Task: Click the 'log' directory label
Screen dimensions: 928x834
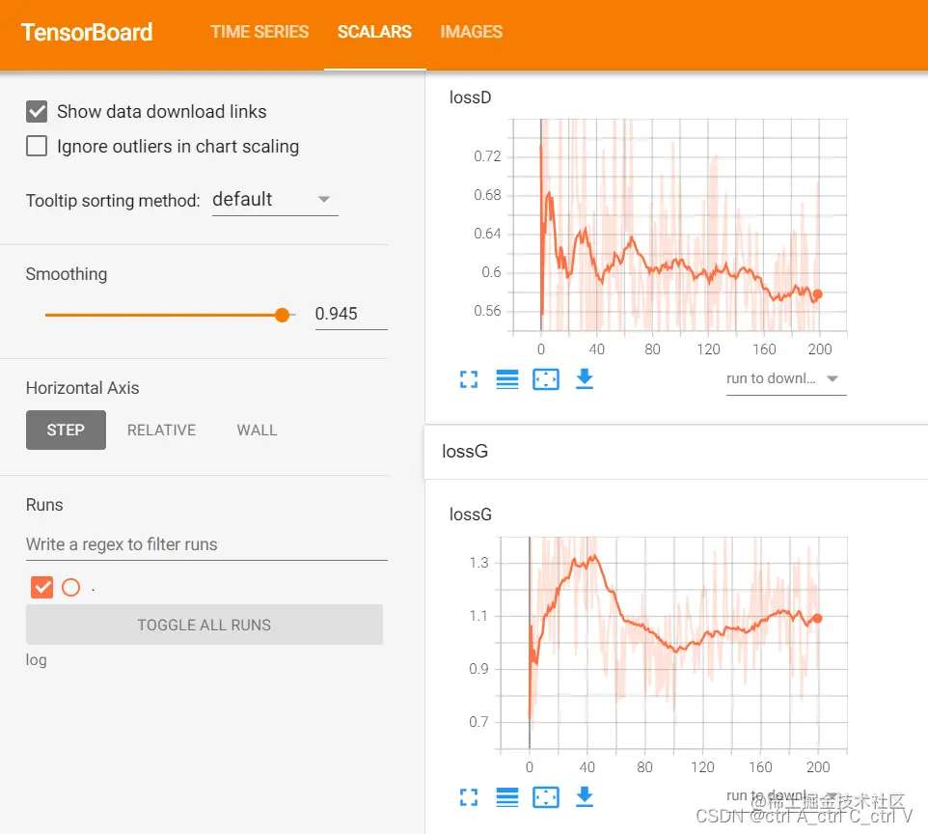Action: pyautogui.click(x=36, y=660)
